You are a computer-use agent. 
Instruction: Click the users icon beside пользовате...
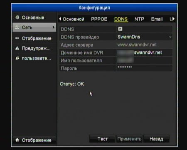[17, 58]
